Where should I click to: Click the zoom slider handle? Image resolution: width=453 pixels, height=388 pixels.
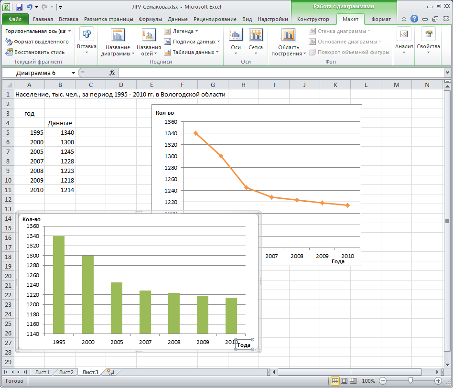[x=410, y=380]
